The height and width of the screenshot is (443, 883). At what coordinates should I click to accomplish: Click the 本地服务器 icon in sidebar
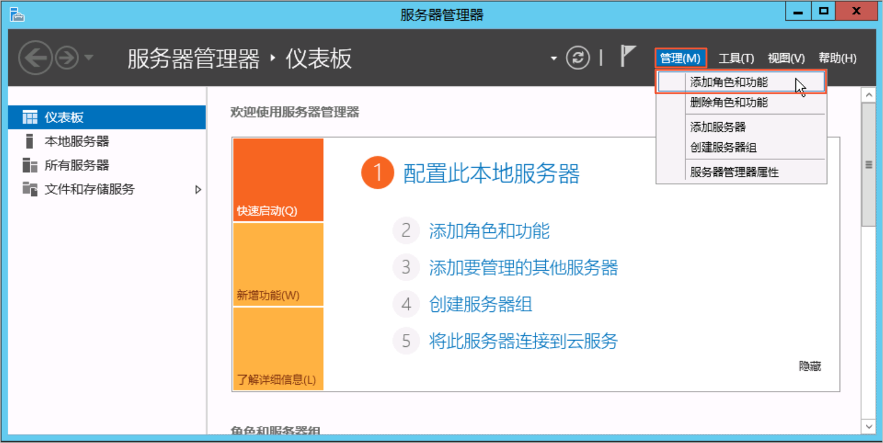tap(29, 142)
